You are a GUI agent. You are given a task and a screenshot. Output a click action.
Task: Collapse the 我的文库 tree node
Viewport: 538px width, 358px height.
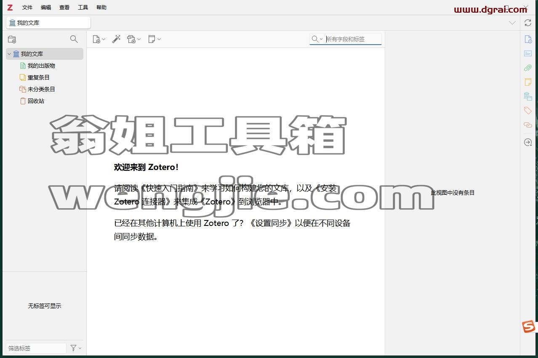9,54
